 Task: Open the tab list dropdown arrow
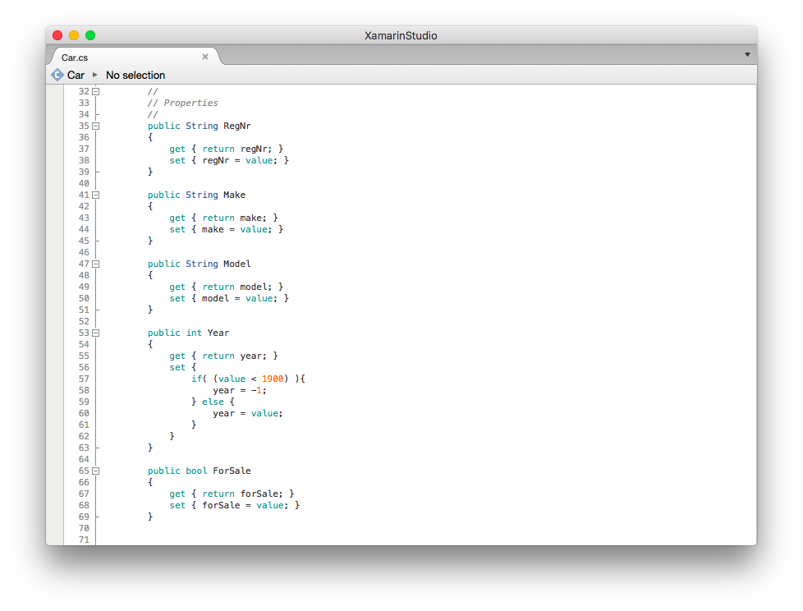[x=747, y=54]
